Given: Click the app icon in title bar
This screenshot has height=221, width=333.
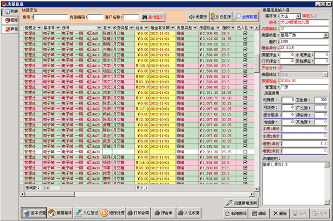Looking at the screenshot, I should point(4,4).
